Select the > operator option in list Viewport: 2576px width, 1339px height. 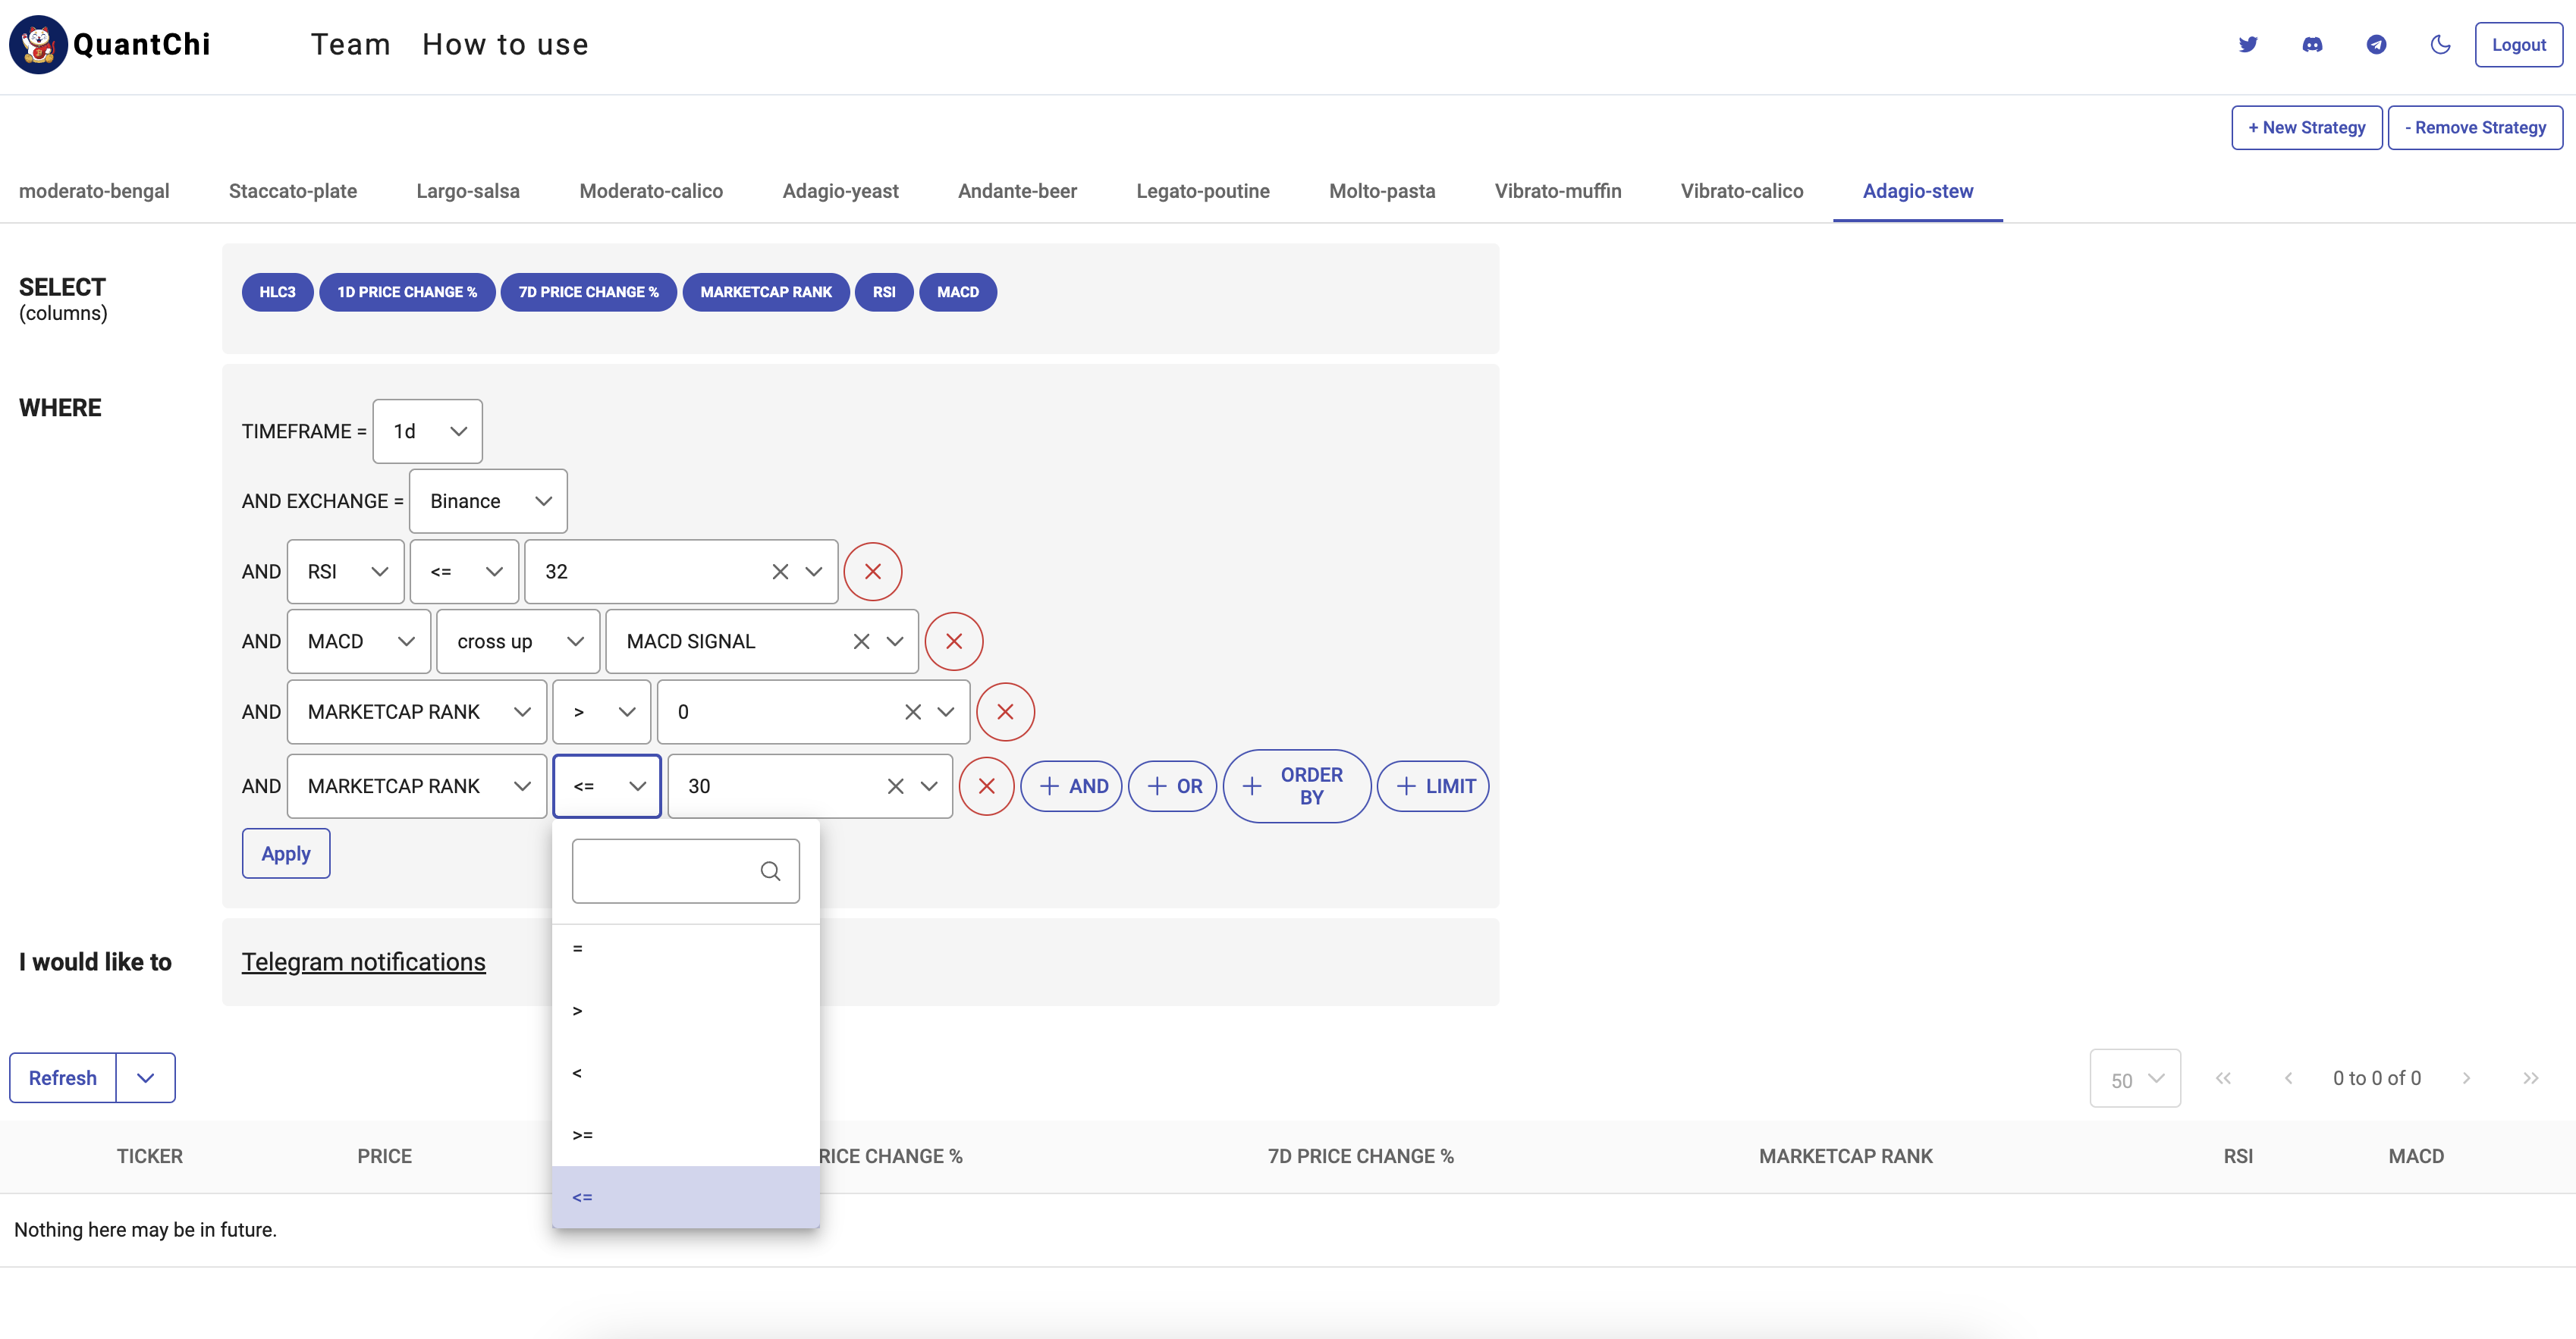(686, 1010)
